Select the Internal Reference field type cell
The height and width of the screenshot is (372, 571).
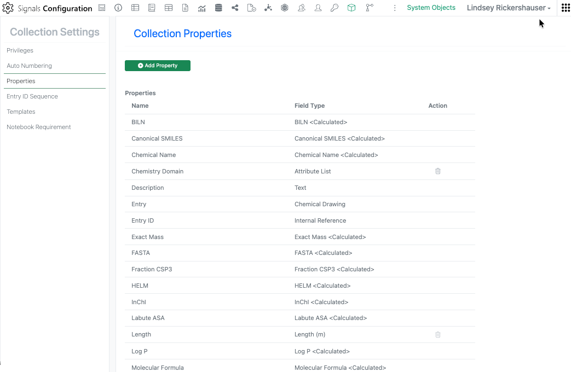(320, 220)
